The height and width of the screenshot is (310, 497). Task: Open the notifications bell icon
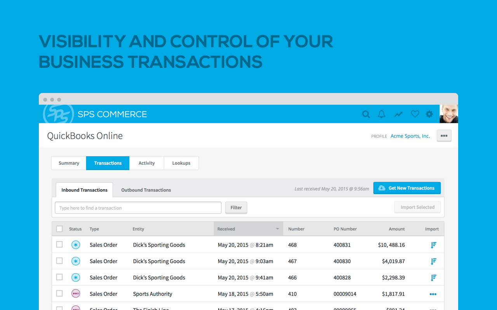click(382, 114)
